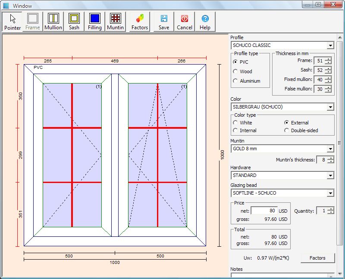The image size is (345, 279).
Task: Increase the Quantity with the up arrow
Action: [330, 208]
